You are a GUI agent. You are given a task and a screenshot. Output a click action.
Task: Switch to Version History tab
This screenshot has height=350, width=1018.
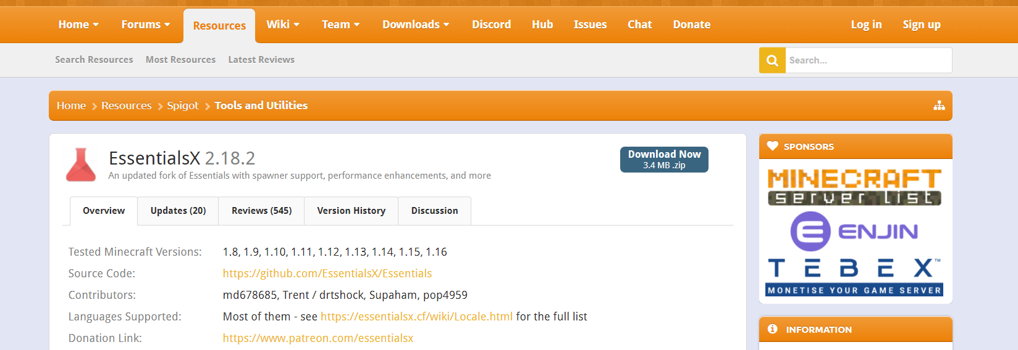(351, 211)
